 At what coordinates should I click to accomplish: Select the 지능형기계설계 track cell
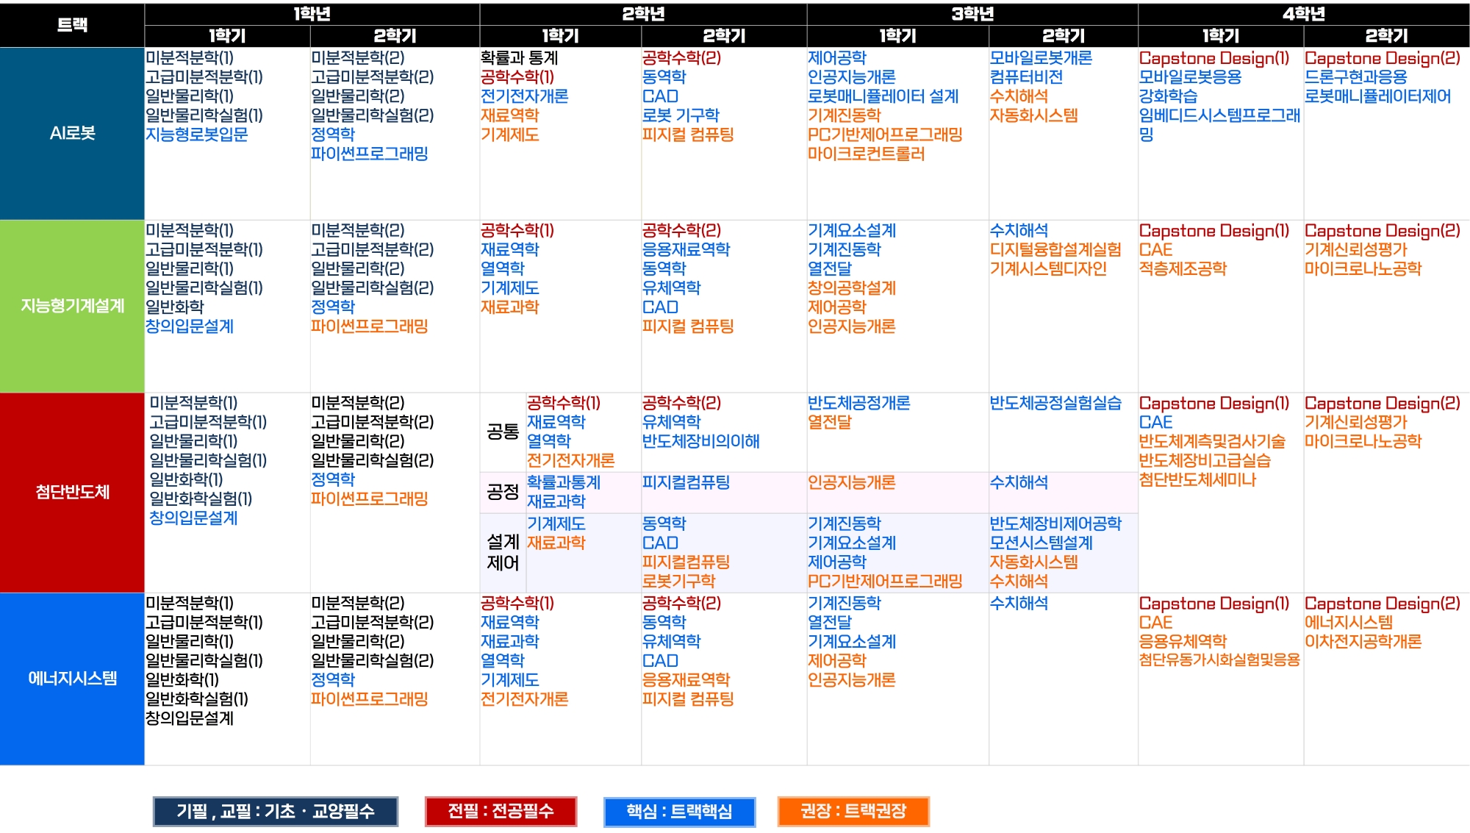point(72,306)
